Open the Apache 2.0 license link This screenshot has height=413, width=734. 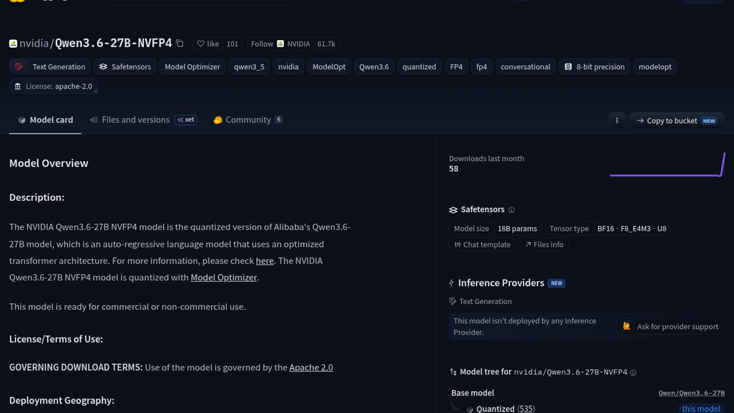pos(311,367)
